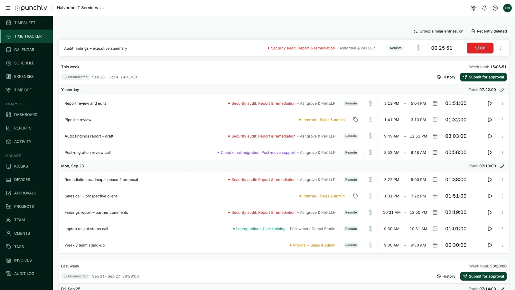Open Calendar from the sidebar

tap(26, 50)
